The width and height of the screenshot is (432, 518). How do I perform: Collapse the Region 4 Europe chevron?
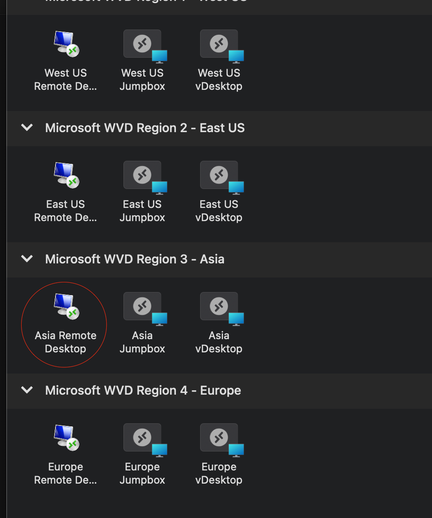point(27,390)
